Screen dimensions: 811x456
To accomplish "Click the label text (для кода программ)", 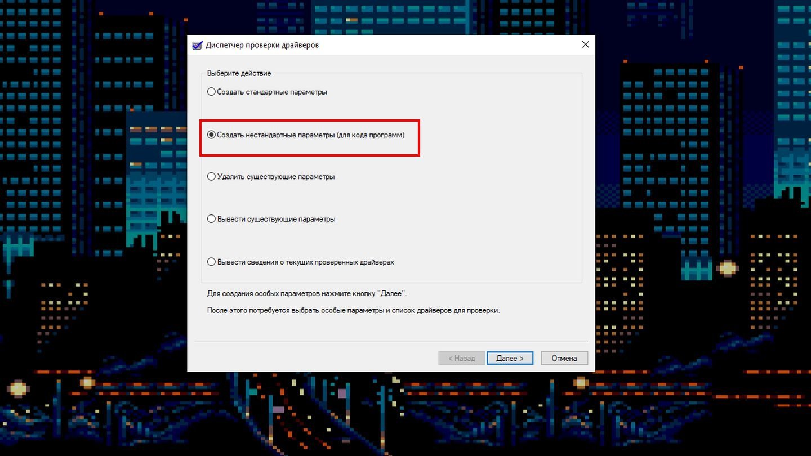I will click(371, 135).
